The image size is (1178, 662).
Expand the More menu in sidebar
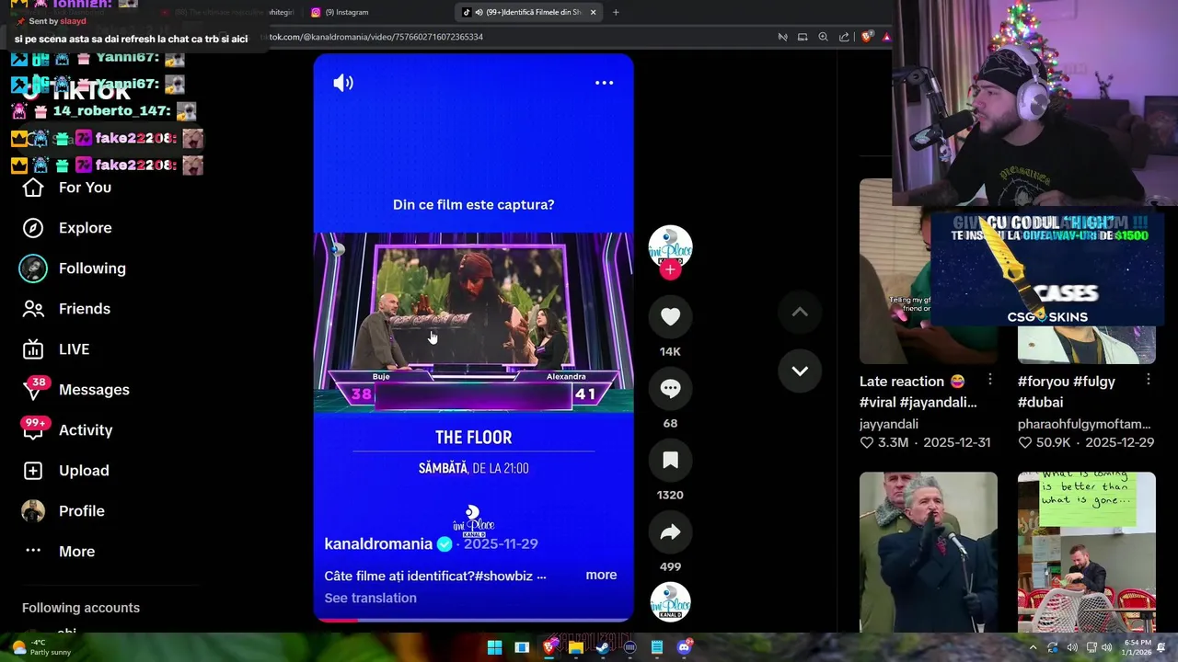(x=76, y=552)
